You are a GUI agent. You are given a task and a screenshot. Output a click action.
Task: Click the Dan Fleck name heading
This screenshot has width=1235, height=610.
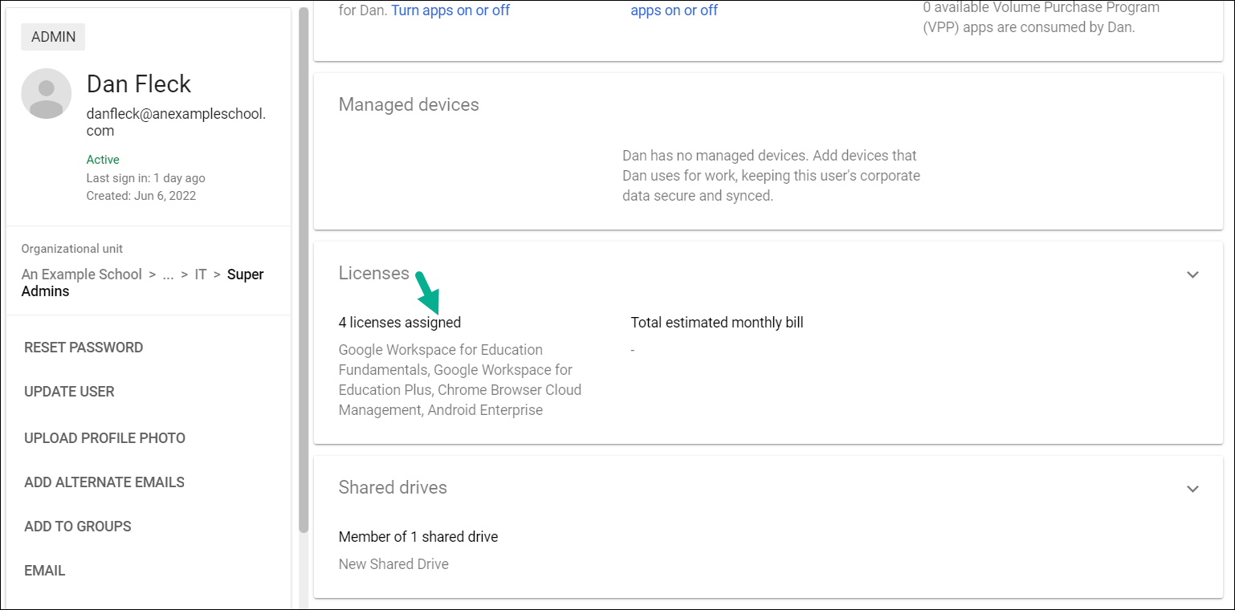139,84
